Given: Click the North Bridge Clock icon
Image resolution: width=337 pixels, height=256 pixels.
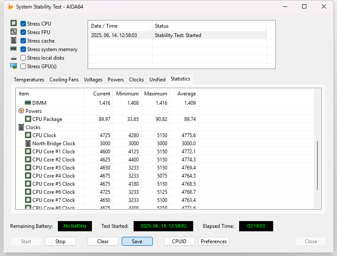Looking at the screenshot, I should tap(28, 143).
